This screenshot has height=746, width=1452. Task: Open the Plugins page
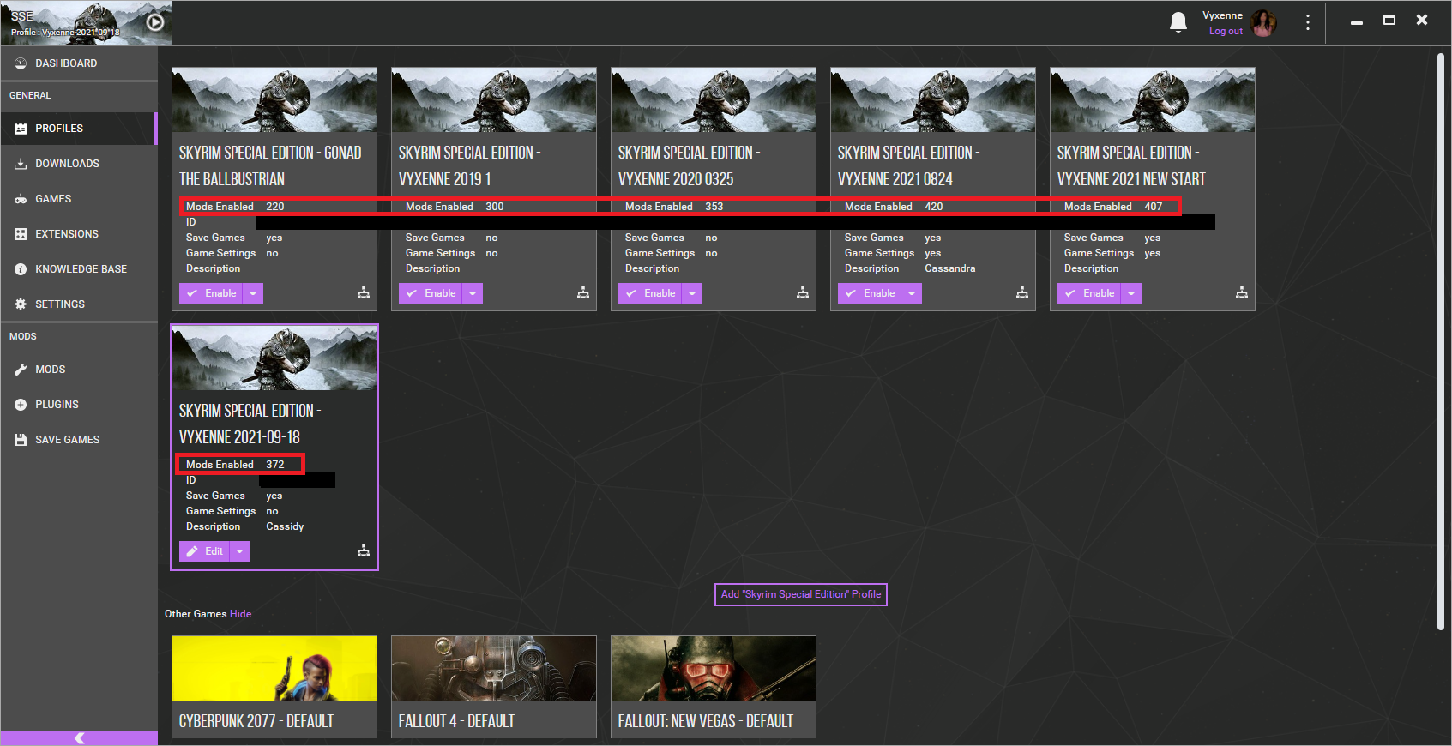point(79,405)
